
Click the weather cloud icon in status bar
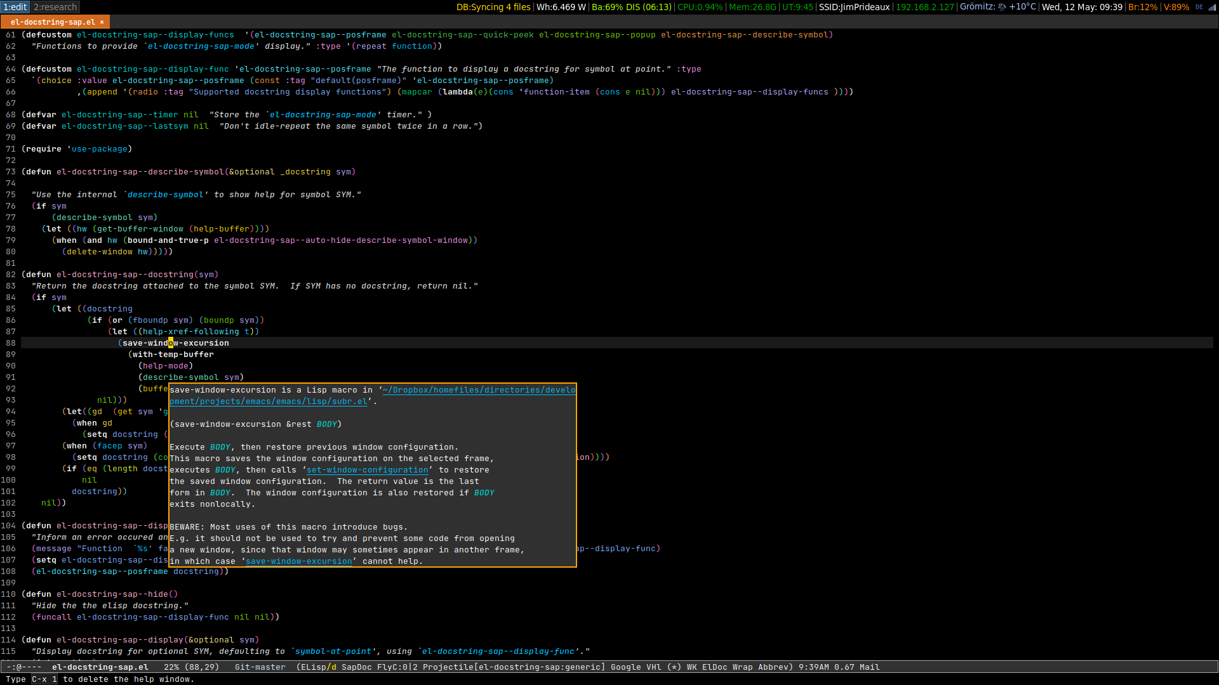[x=1002, y=7]
